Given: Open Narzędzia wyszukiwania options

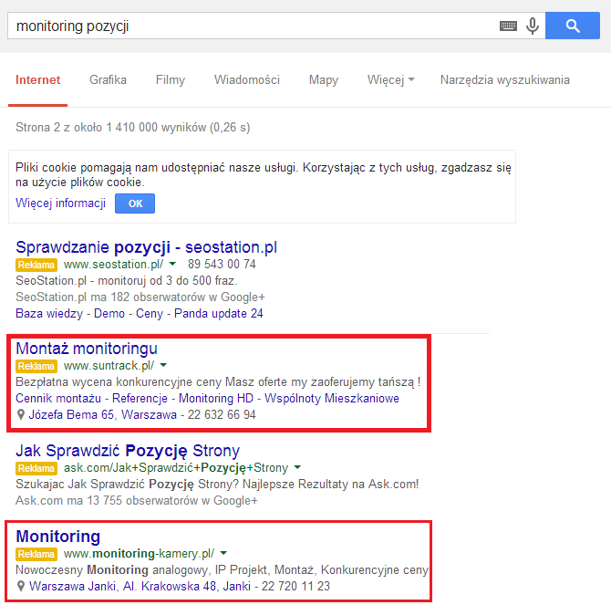Looking at the screenshot, I should [504, 79].
